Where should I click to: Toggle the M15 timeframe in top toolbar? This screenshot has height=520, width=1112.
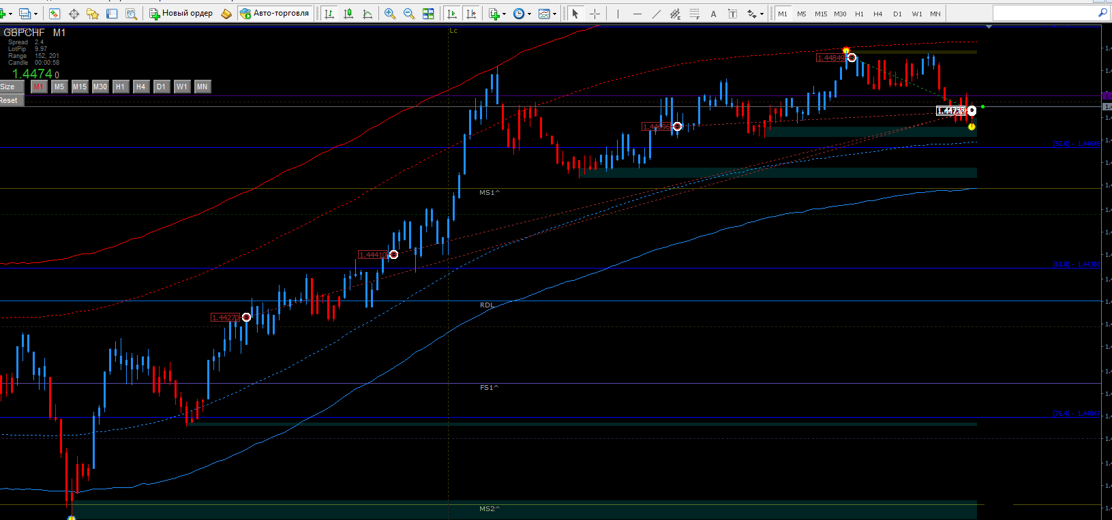point(821,14)
